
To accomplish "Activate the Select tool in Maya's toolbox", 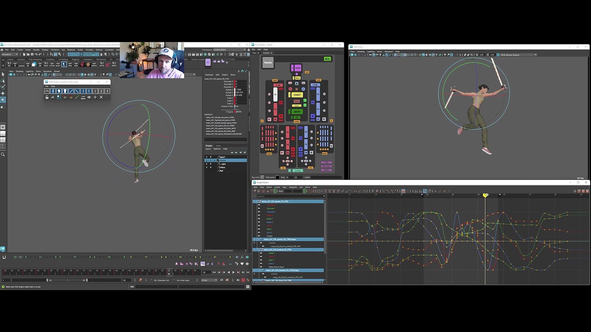I will [x=3, y=74].
